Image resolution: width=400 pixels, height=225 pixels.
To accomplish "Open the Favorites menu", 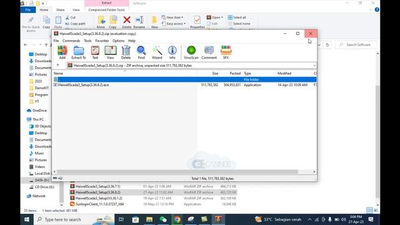I will click(102, 41).
